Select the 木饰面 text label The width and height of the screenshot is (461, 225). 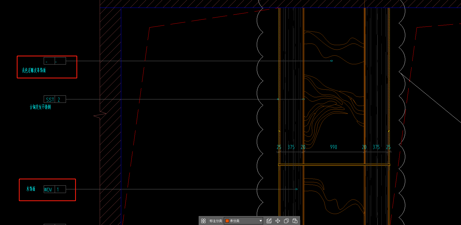pos(31,189)
